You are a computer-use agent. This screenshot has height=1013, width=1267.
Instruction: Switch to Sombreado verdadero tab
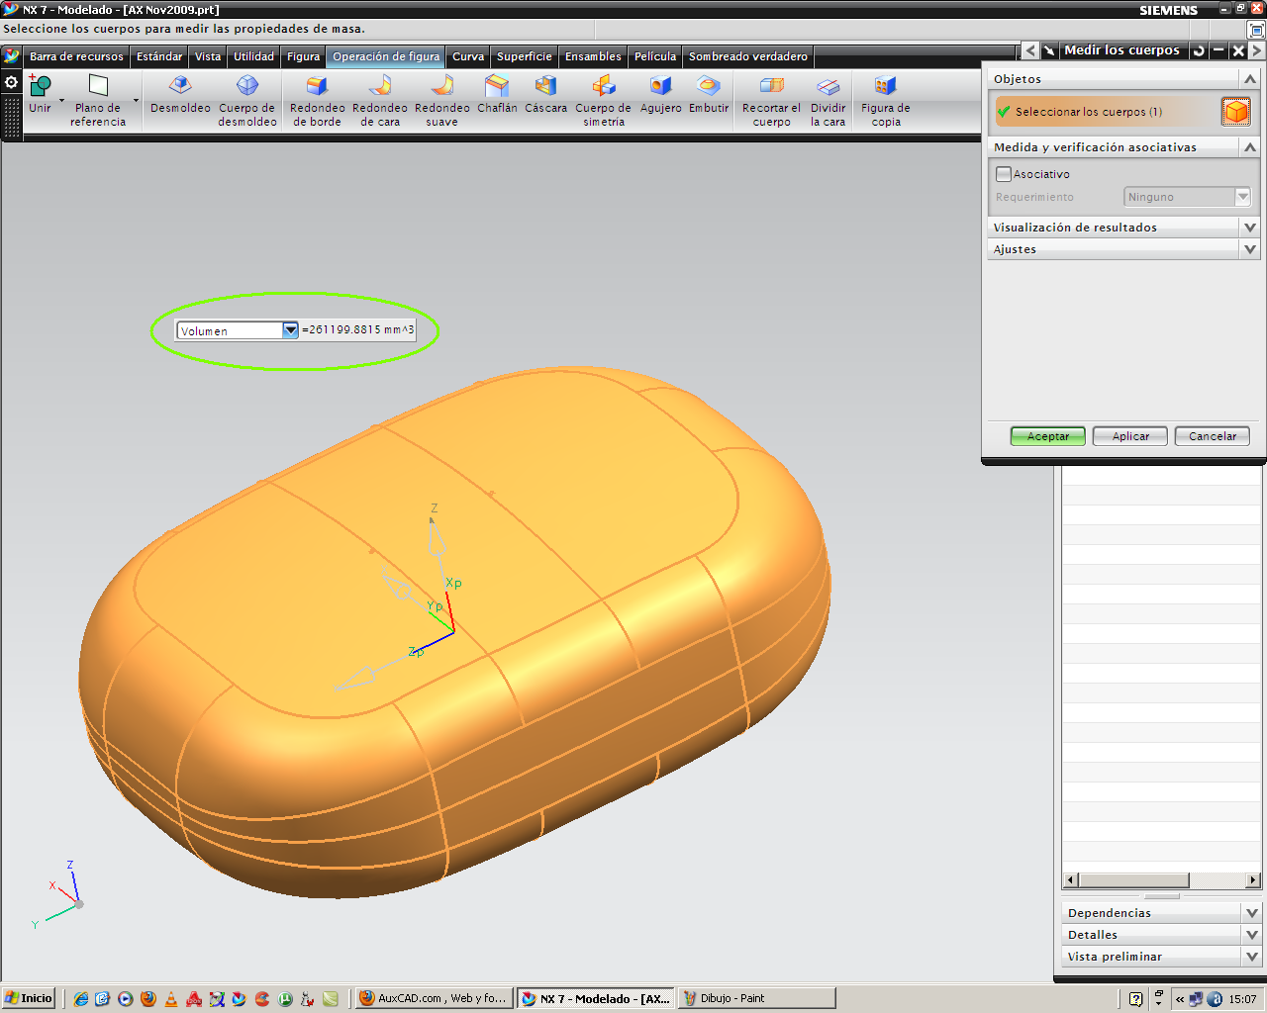tap(748, 56)
